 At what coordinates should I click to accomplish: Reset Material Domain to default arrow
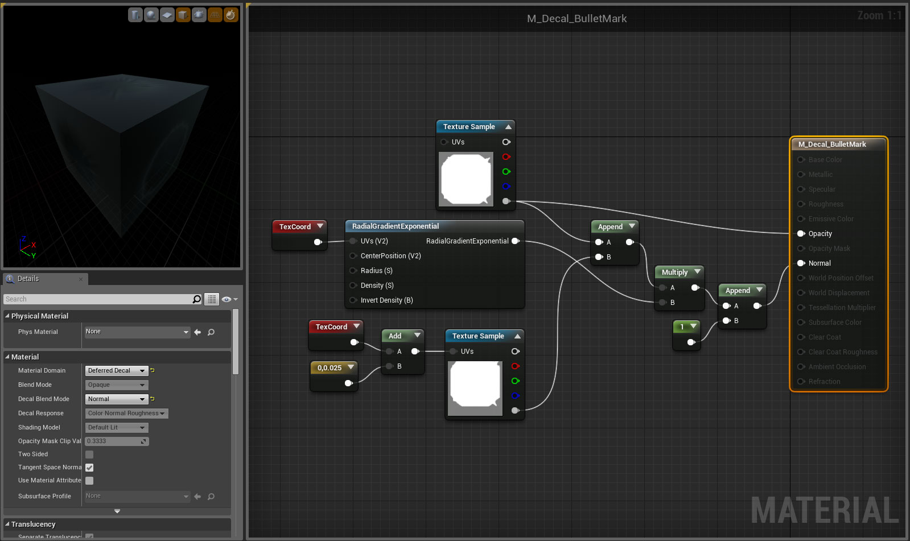click(x=153, y=370)
